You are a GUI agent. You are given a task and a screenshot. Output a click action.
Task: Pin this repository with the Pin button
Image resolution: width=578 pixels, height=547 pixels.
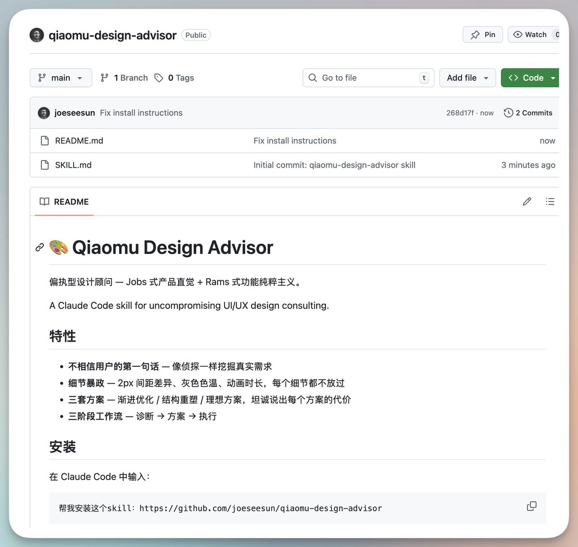point(483,35)
